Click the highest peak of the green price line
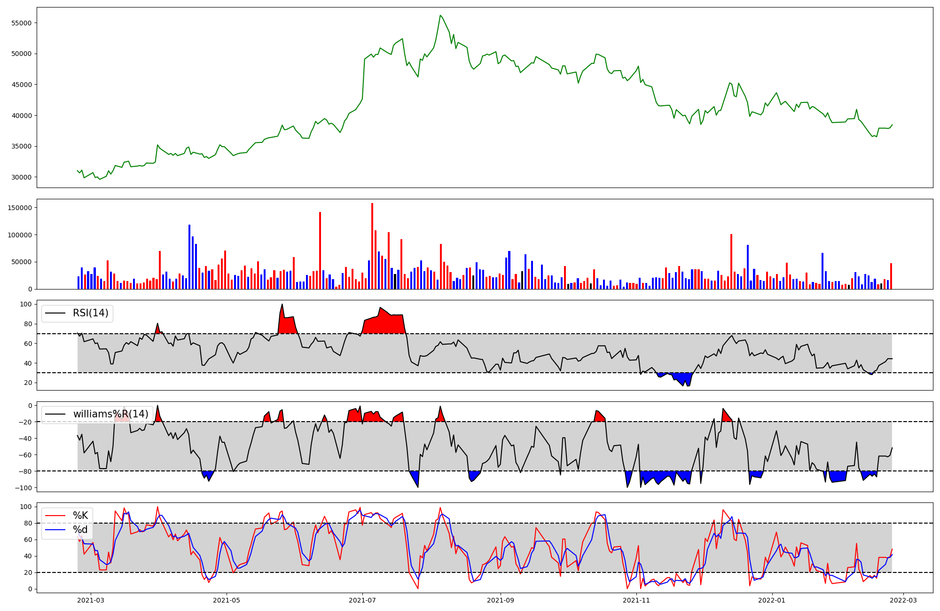This screenshot has width=940, height=611. (440, 16)
